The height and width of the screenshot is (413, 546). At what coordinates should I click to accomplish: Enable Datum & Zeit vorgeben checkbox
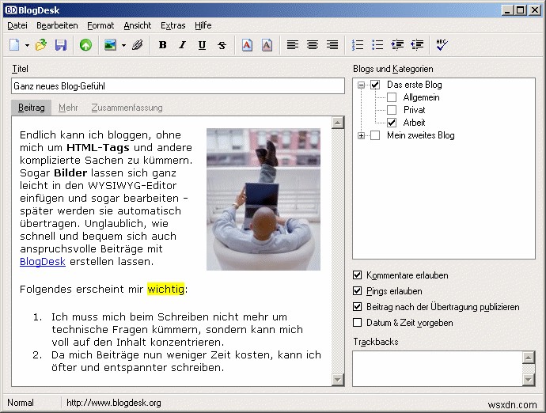pos(357,323)
